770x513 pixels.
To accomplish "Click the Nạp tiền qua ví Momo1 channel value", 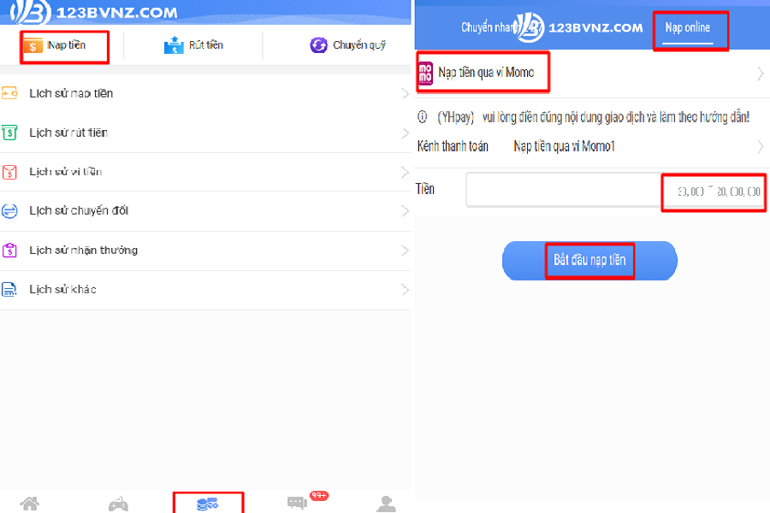I will click(564, 146).
